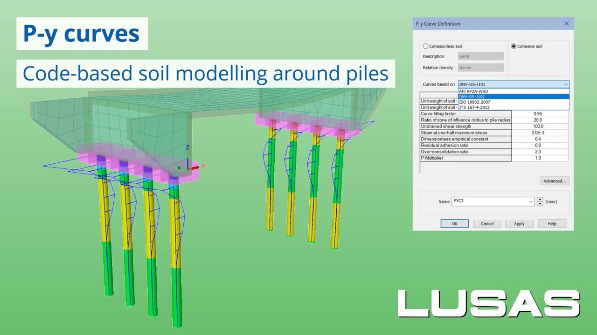Open the Name PYC3 combo box

point(493,201)
